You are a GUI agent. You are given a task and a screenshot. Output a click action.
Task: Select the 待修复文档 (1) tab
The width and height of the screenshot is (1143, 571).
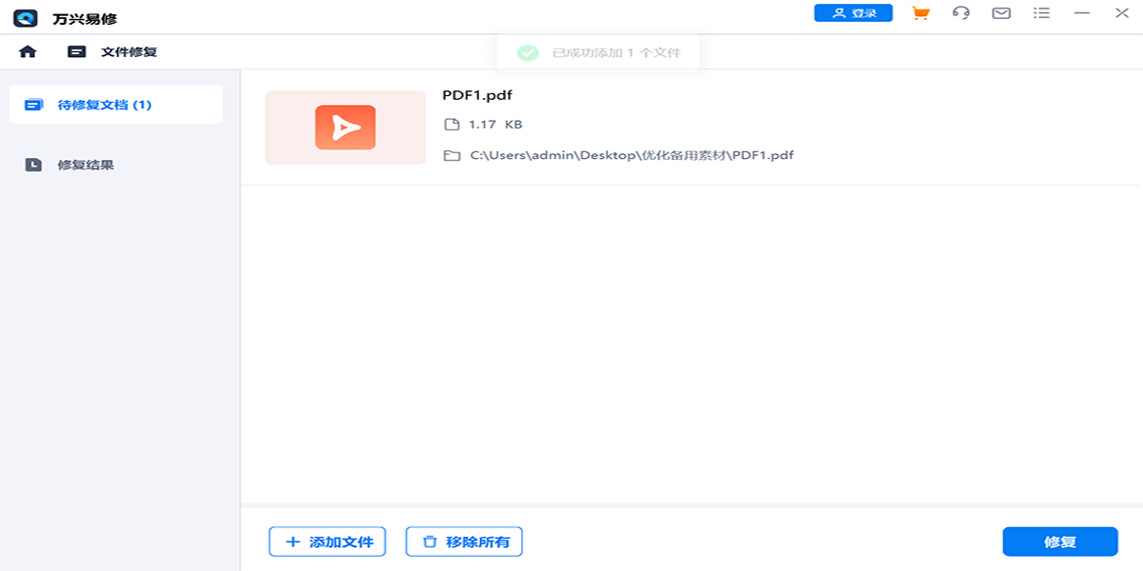(x=116, y=105)
